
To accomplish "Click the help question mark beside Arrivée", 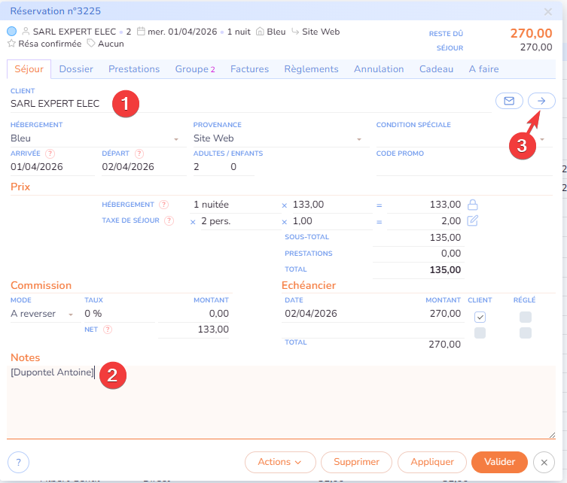I will click(x=50, y=154).
